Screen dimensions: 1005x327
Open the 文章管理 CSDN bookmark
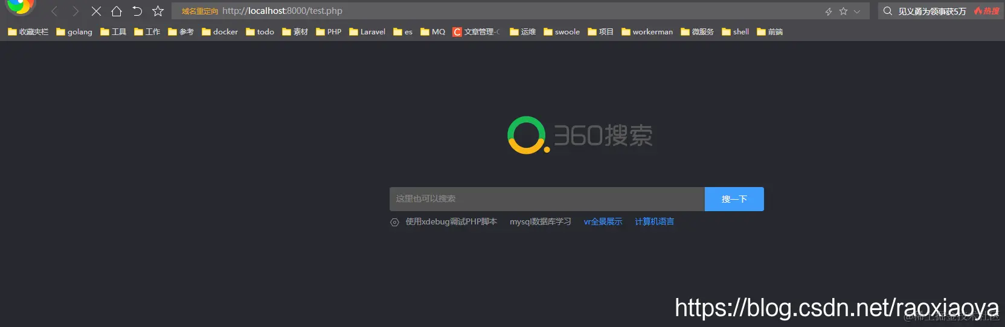tap(477, 31)
